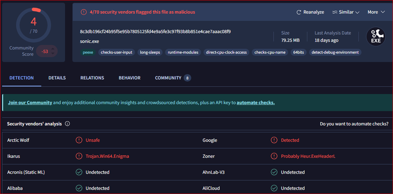Click the info icon beside Security vendors' analysis

[x=67, y=124]
